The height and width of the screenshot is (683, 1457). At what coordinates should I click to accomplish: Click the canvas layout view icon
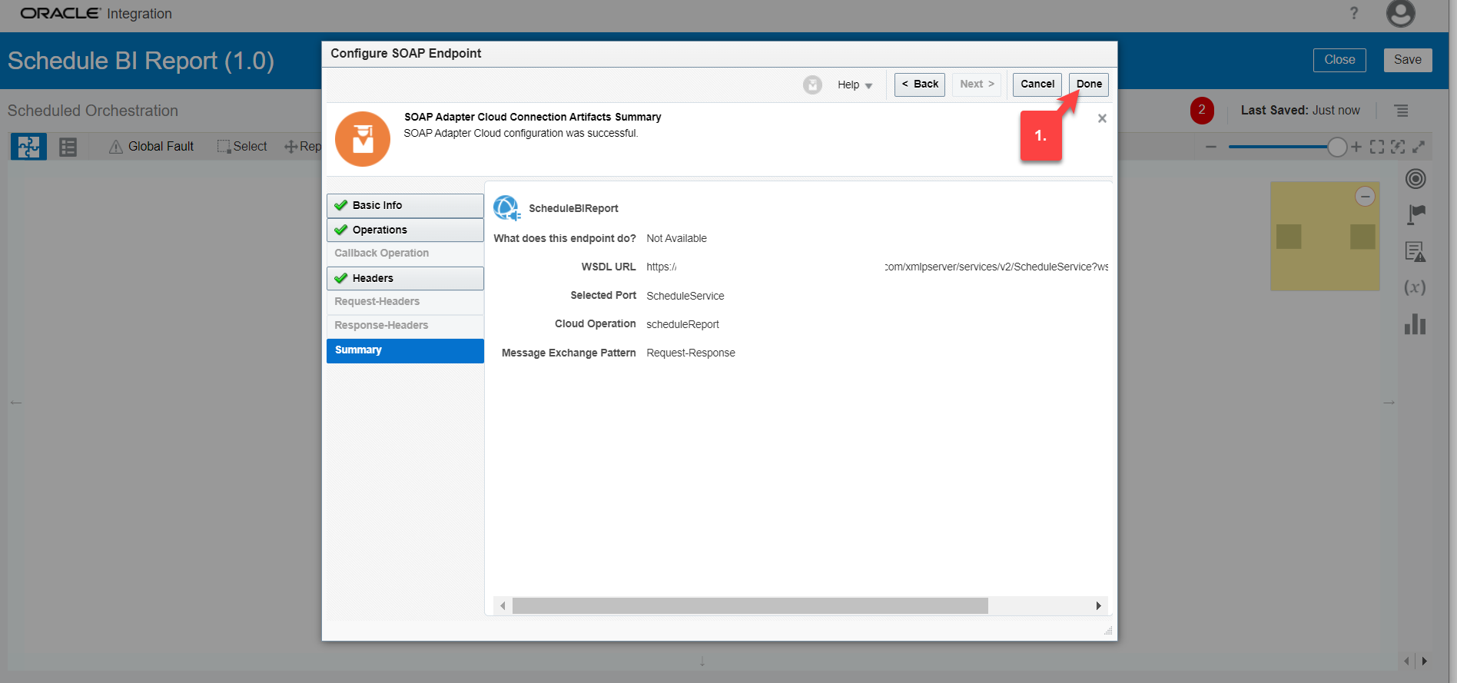click(28, 147)
